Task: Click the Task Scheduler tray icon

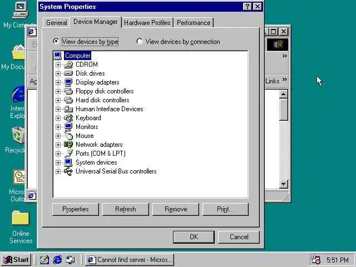Action: [x=315, y=260]
